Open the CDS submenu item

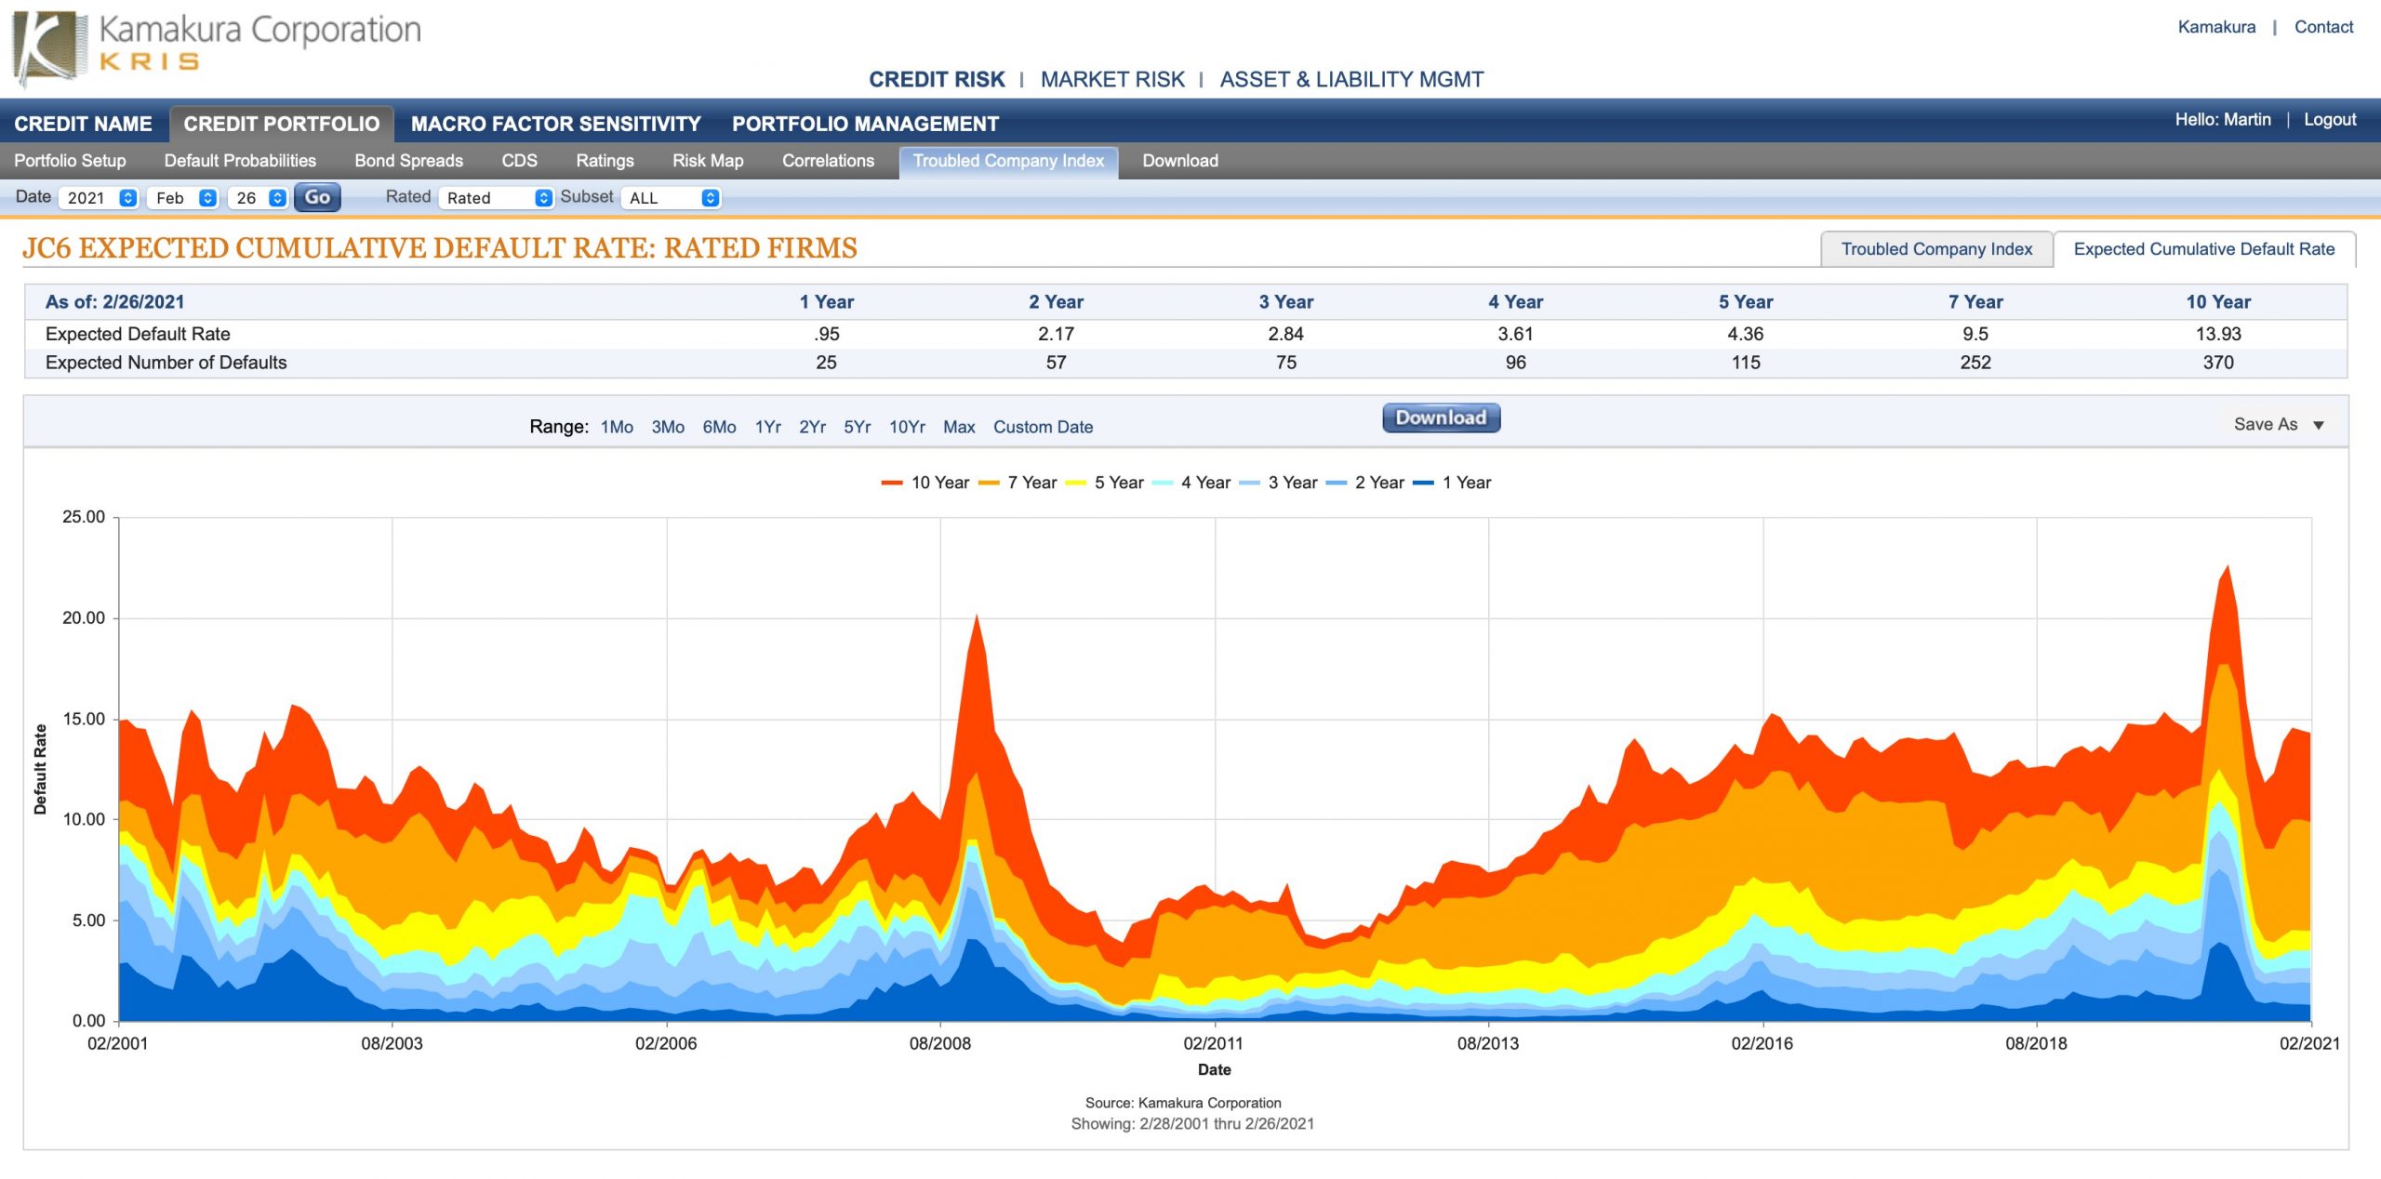click(x=519, y=161)
